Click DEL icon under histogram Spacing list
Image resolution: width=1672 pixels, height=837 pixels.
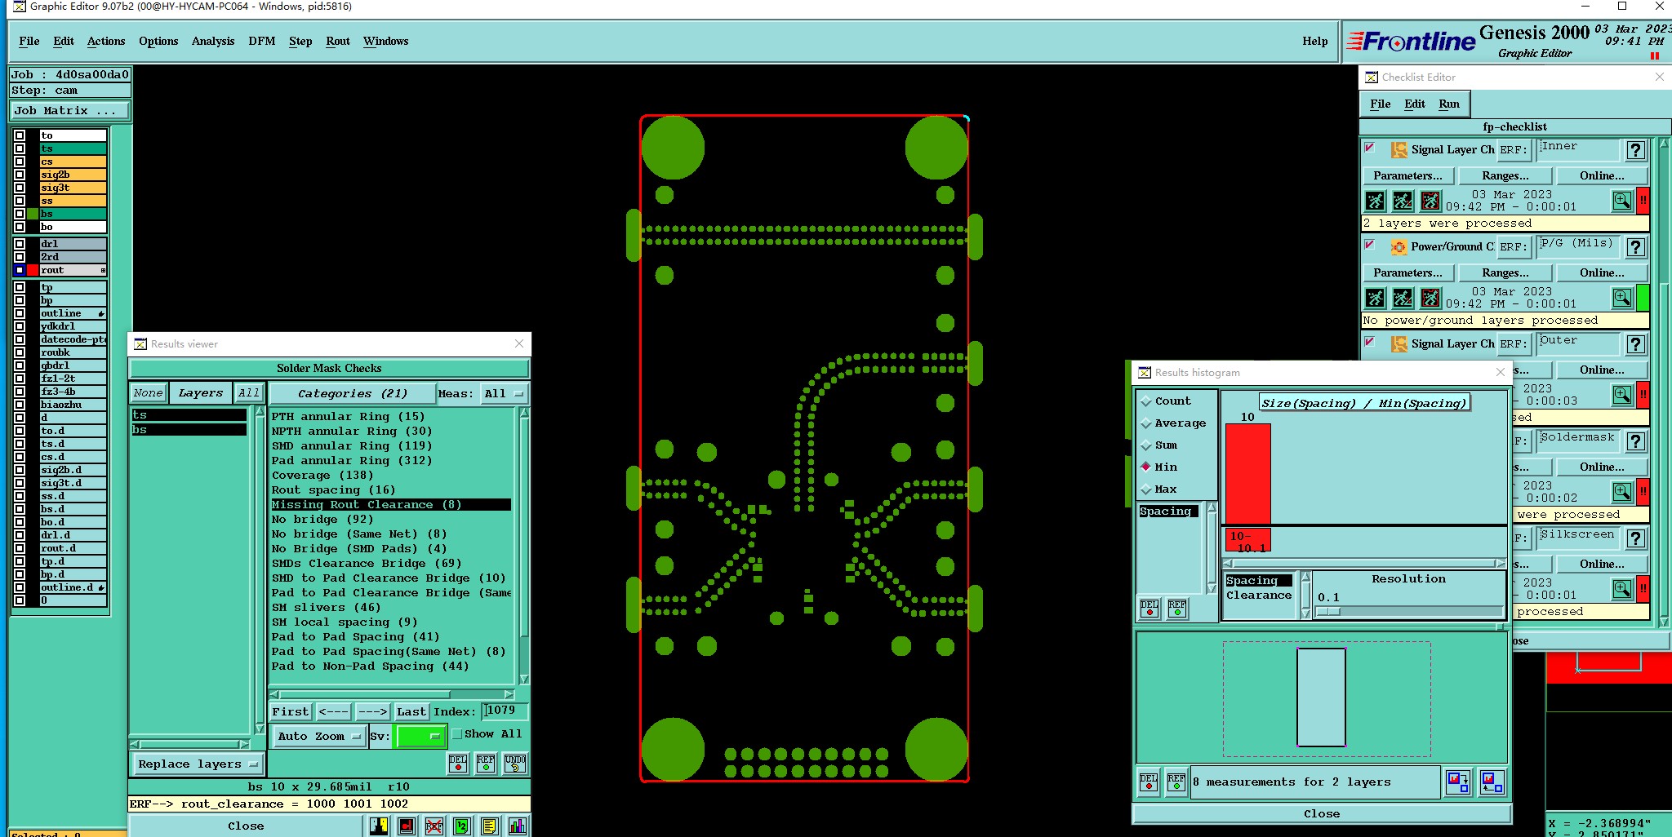pos(1149,609)
